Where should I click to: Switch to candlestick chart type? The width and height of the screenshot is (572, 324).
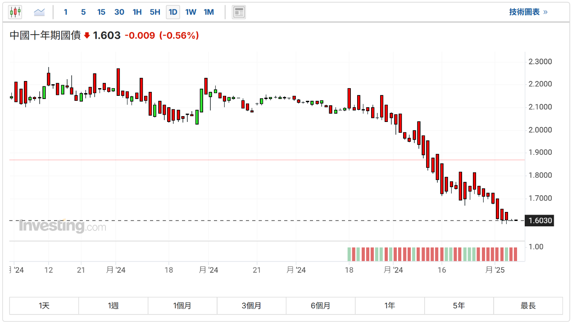(x=15, y=12)
